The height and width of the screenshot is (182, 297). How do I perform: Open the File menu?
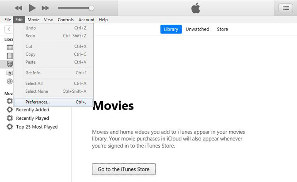coord(8,20)
